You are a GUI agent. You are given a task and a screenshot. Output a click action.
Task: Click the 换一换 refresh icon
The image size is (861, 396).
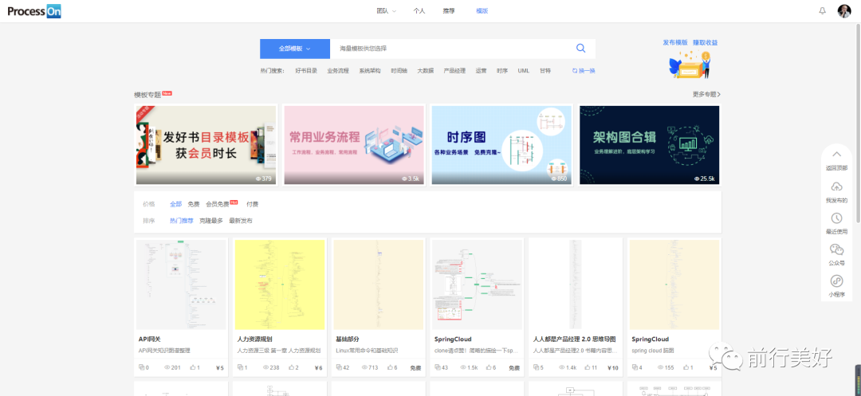click(x=575, y=71)
